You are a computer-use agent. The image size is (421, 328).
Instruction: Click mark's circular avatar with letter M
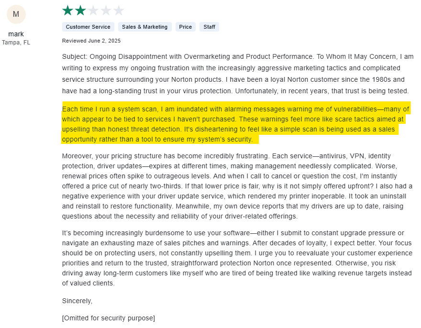[16, 14]
